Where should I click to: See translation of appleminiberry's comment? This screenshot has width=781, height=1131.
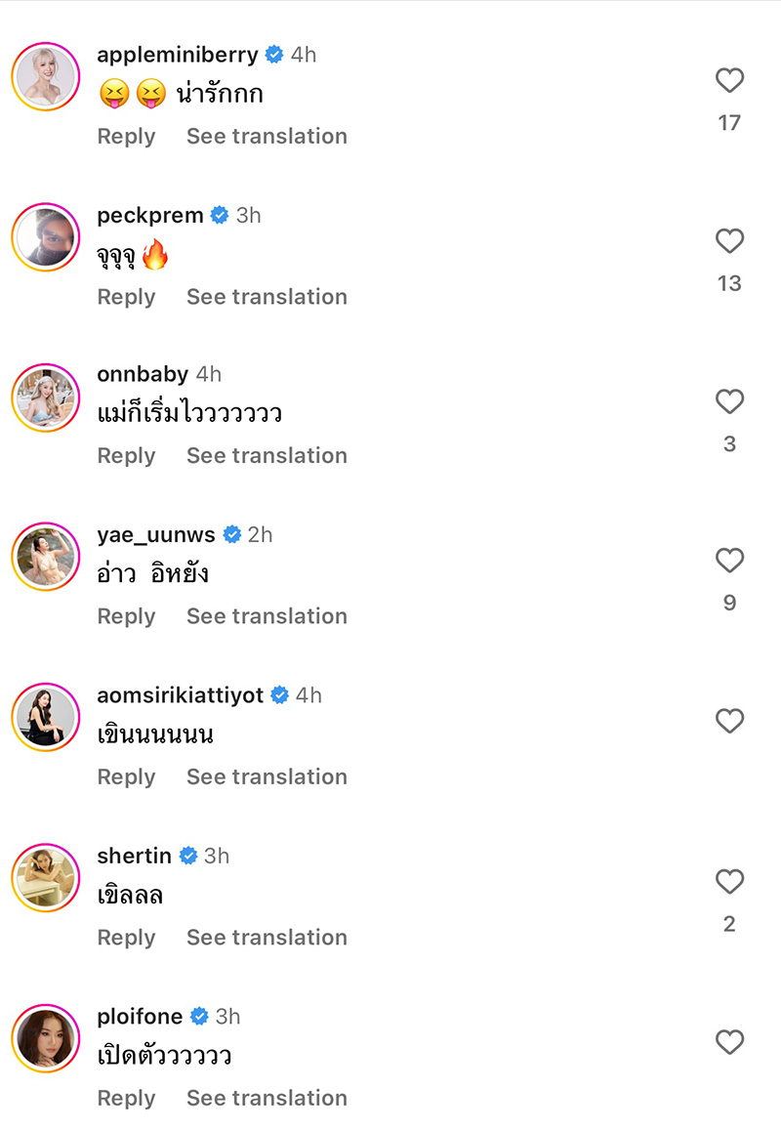pos(267,136)
